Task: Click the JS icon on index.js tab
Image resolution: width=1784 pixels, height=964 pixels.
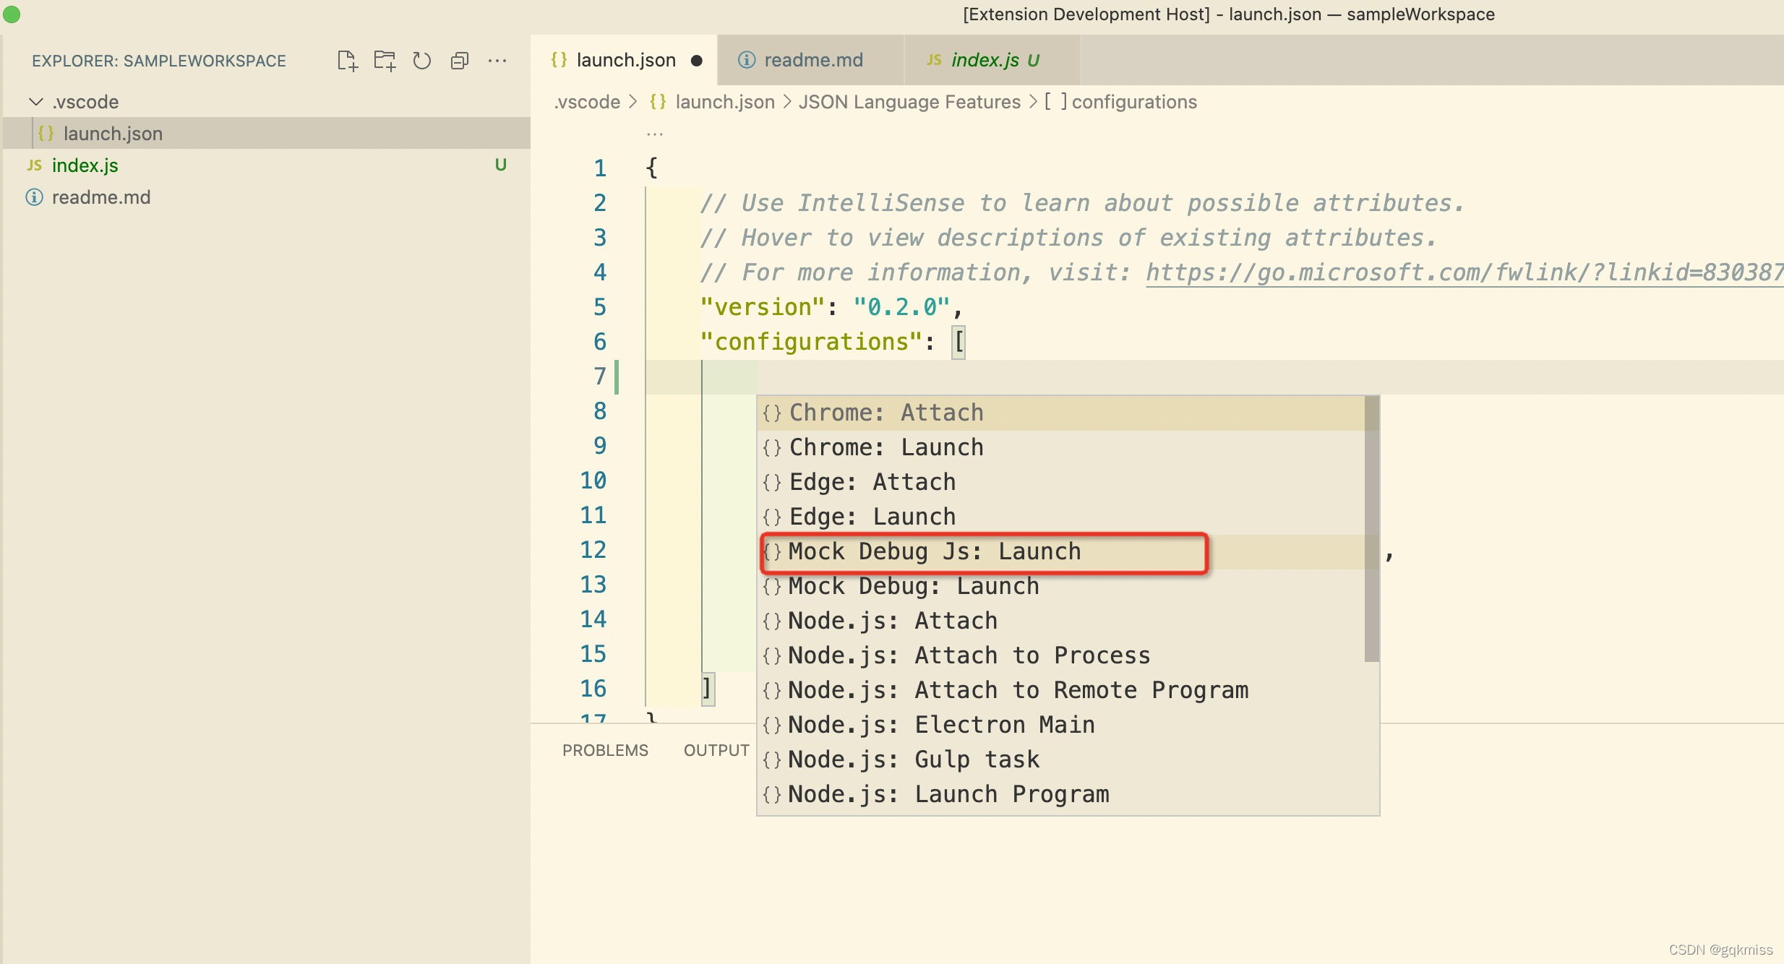Action: coord(934,60)
